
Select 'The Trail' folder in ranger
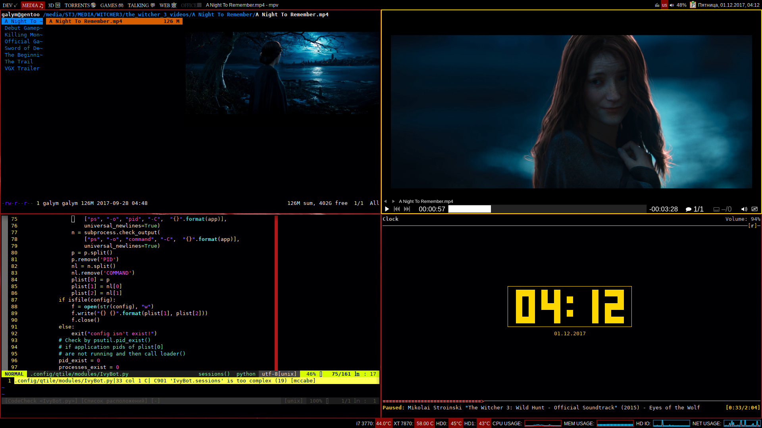[x=19, y=62]
